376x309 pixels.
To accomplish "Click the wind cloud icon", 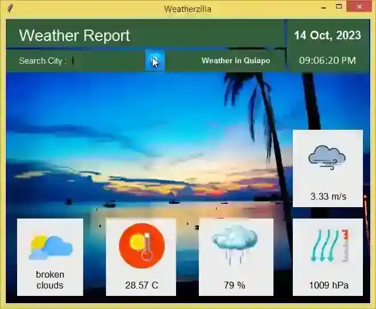I will click(327, 158).
